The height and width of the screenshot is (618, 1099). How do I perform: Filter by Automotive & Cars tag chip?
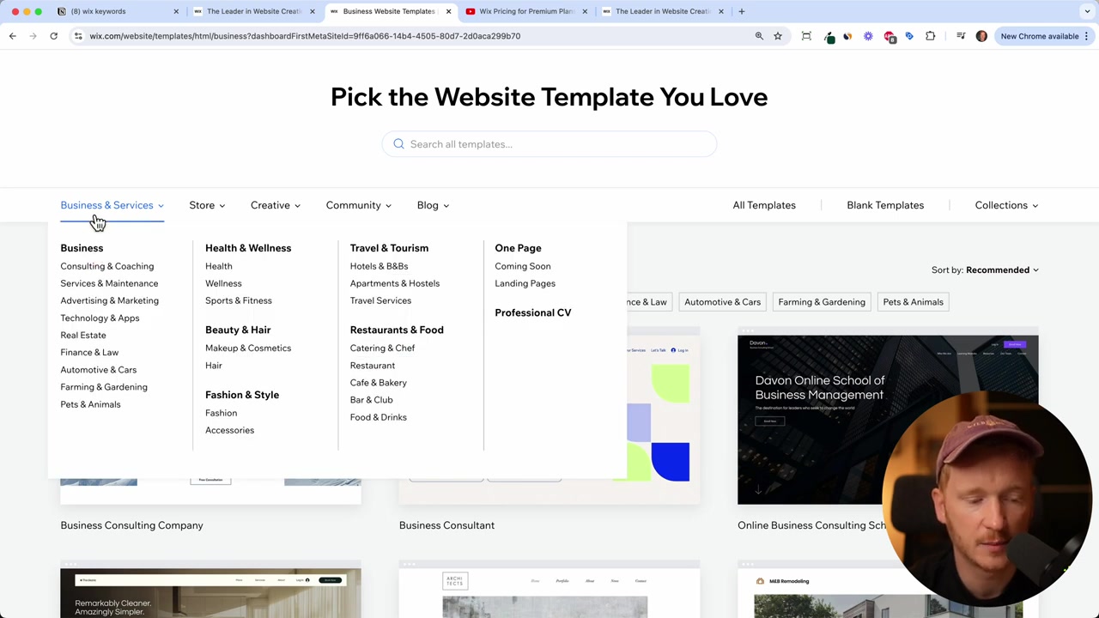coord(722,302)
